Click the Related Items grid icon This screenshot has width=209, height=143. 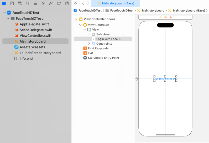(x=76, y=3)
